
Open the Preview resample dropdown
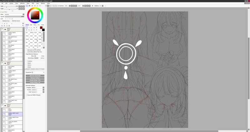tap(38, 90)
